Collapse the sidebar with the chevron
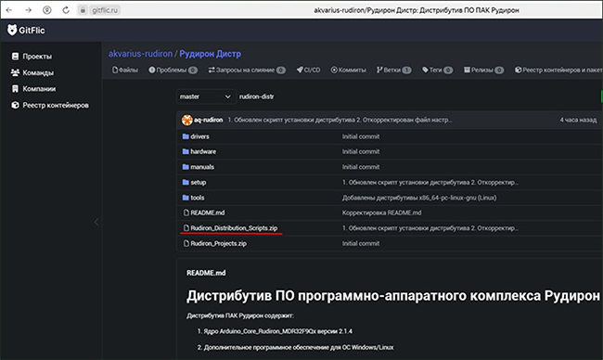Viewport: 603px width, 360px height. click(x=96, y=222)
